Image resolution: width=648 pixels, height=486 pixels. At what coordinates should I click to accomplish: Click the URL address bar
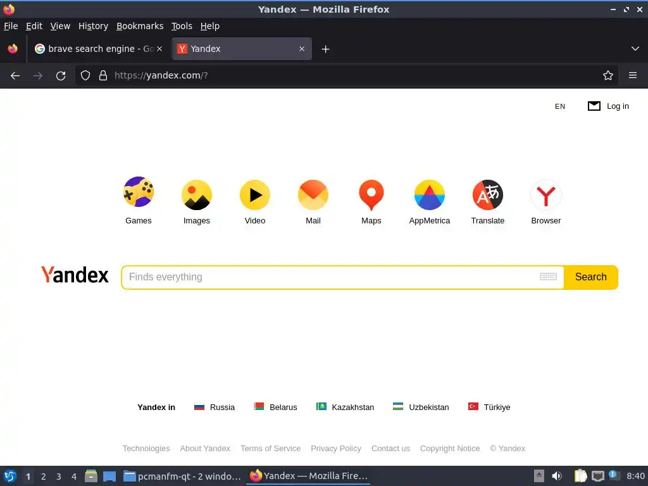click(x=347, y=76)
